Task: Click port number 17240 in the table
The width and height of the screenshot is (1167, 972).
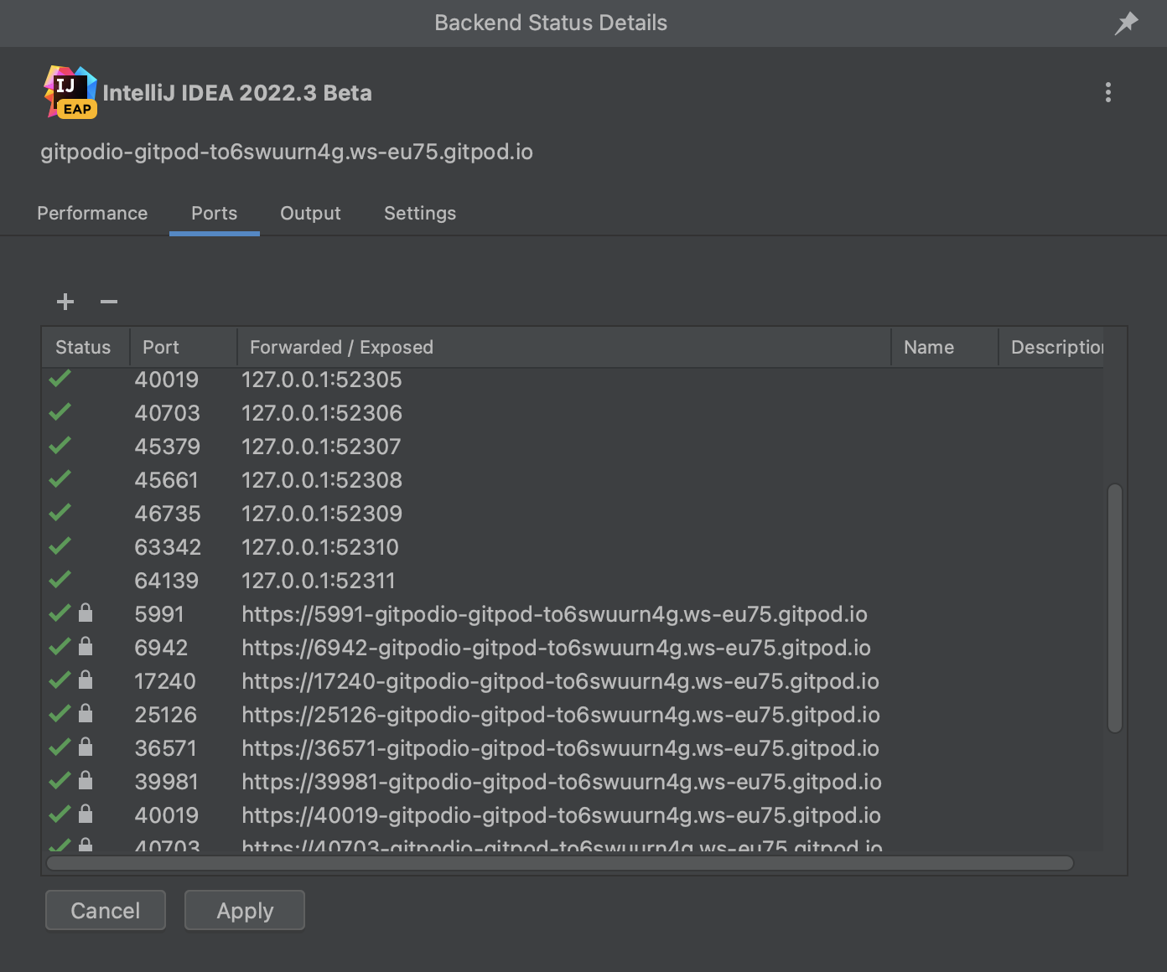Action: click(165, 681)
